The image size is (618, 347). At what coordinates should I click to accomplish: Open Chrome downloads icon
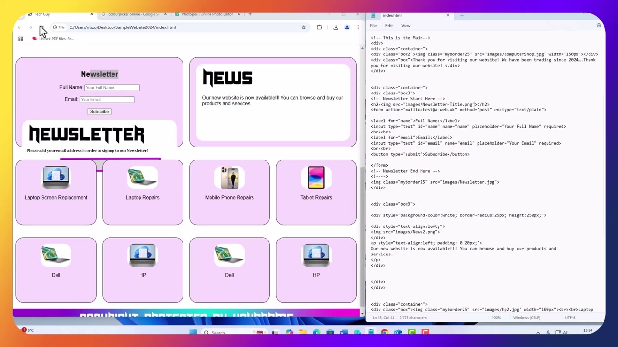pyautogui.click(x=336, y=27)
